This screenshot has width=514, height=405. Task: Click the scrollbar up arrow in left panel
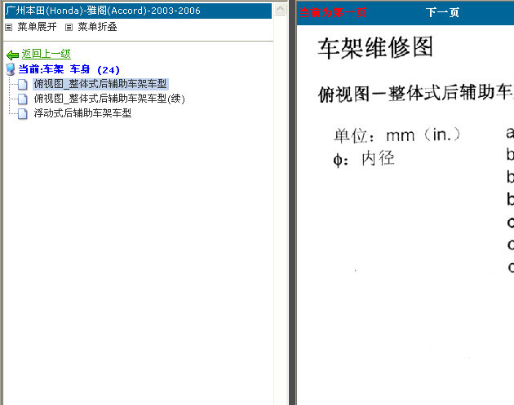[281, 9]
